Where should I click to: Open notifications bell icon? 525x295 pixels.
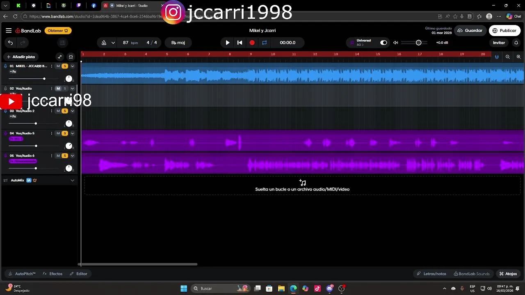click(x=516, y=43)
